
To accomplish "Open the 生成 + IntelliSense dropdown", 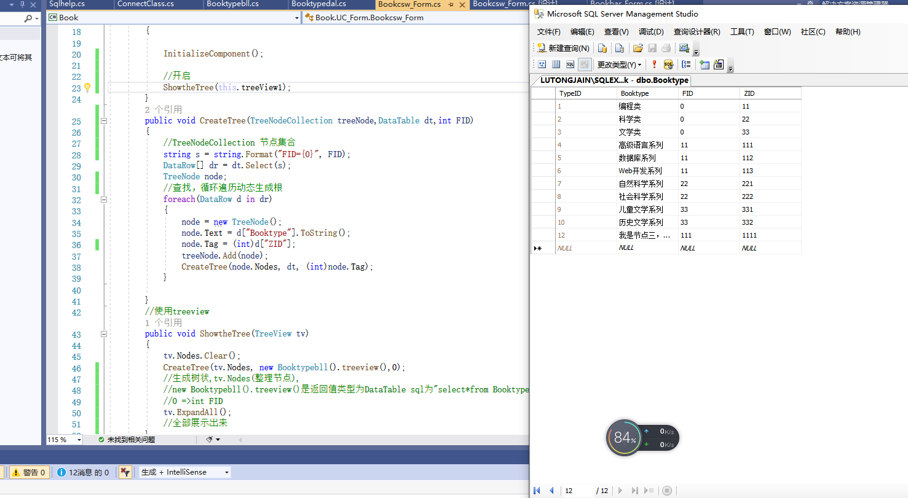I will point(184,472).
